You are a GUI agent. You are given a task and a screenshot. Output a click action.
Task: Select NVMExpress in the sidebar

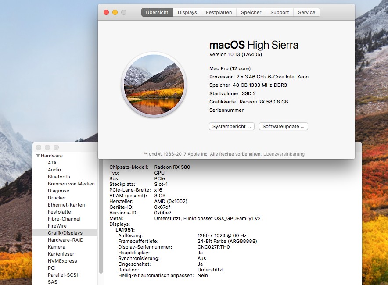pyautogui.click(x=62, y=261)
